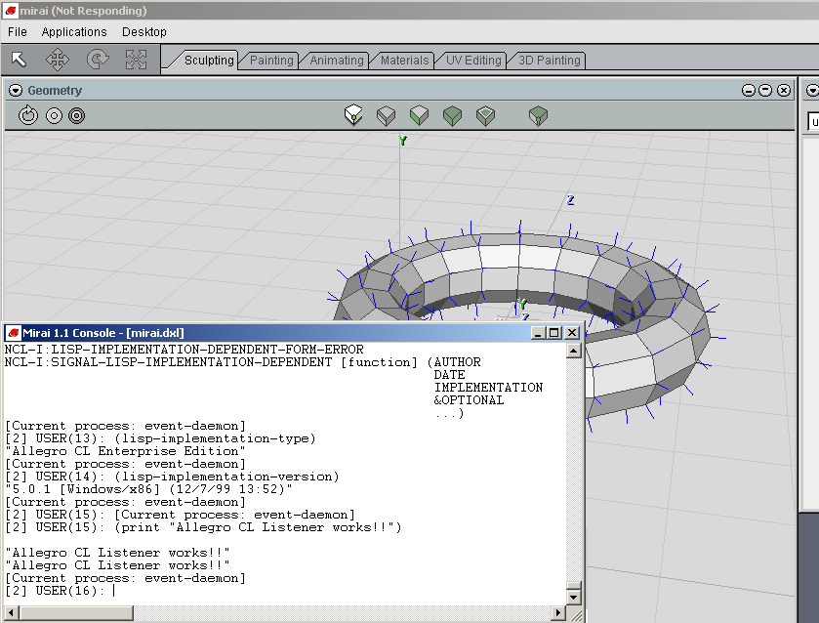Image resolution: width=819 pixels, height=623 pixels.
Task: Click the (lisp-implementation-version) command line
Action: (x=173, y=477)
